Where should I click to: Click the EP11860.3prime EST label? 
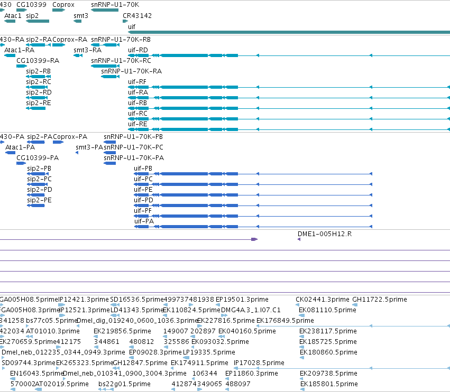click(251, 374)
